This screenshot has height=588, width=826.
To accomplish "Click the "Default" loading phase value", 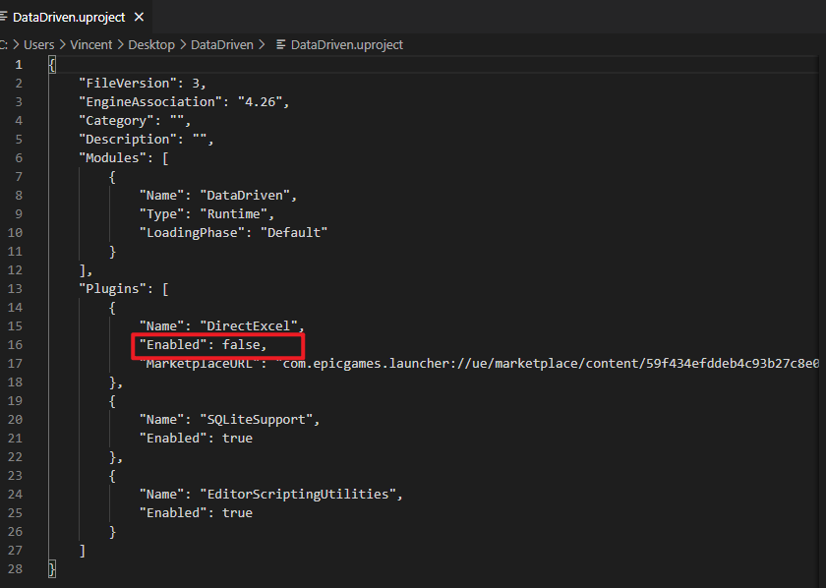I will (294, 232).
